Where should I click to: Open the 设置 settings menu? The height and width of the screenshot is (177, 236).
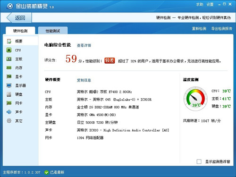pyautogui.click(x=210, y=5)
